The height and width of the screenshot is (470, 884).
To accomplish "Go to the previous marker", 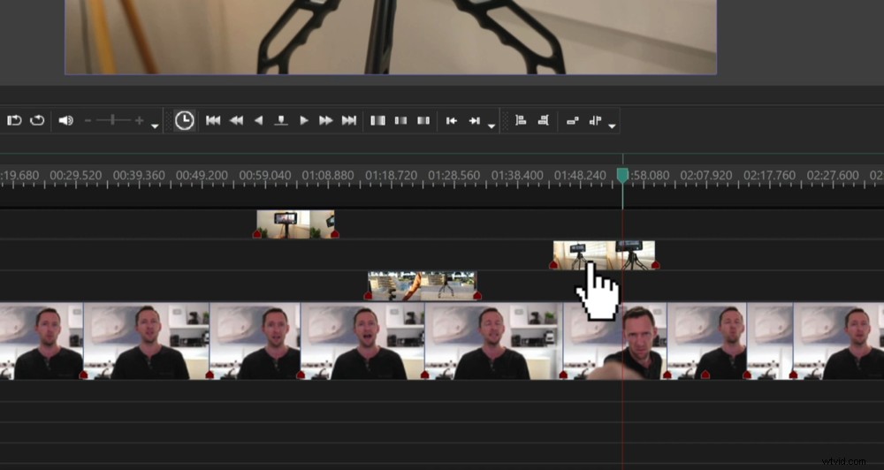I will coord(451,121).
